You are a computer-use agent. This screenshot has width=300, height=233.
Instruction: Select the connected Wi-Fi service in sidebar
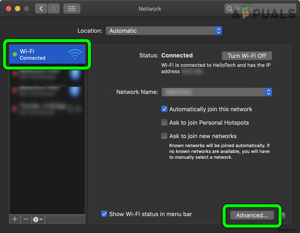coord(46,54)
